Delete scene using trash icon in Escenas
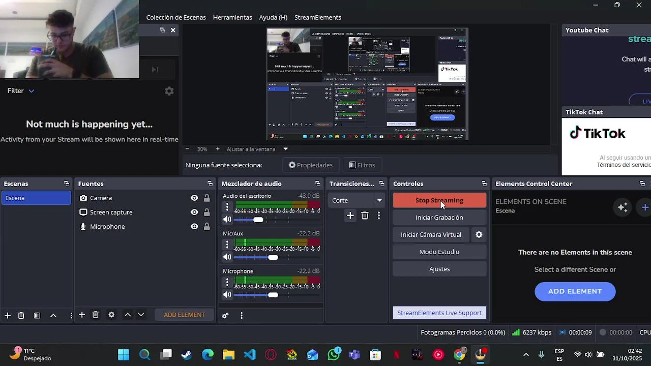Image resolution: width=651 pixels, height=366 pixels. 21,316
